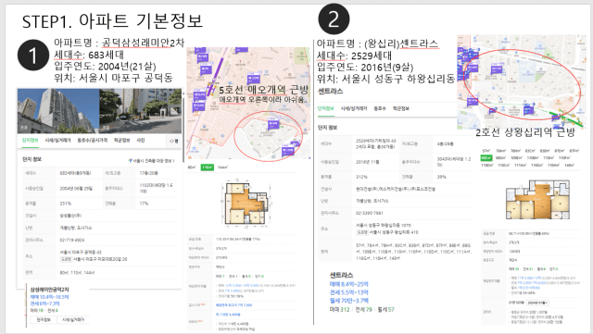
Task: Select the 144㎡ area option
Action: point(222,167)
